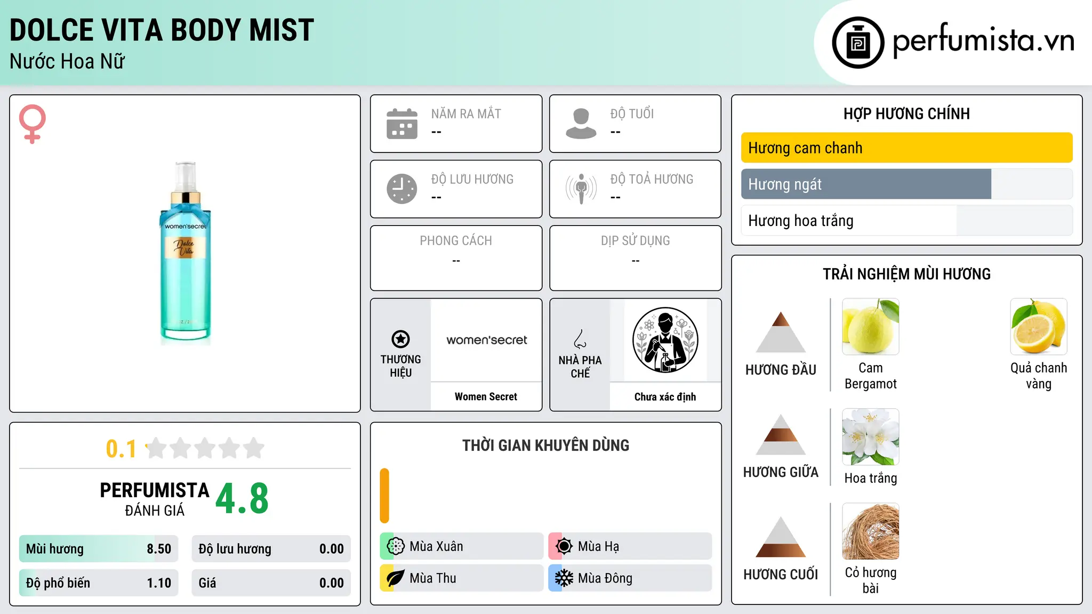Click the Độ phổ biến 1.10 score bar

[99, 583]
